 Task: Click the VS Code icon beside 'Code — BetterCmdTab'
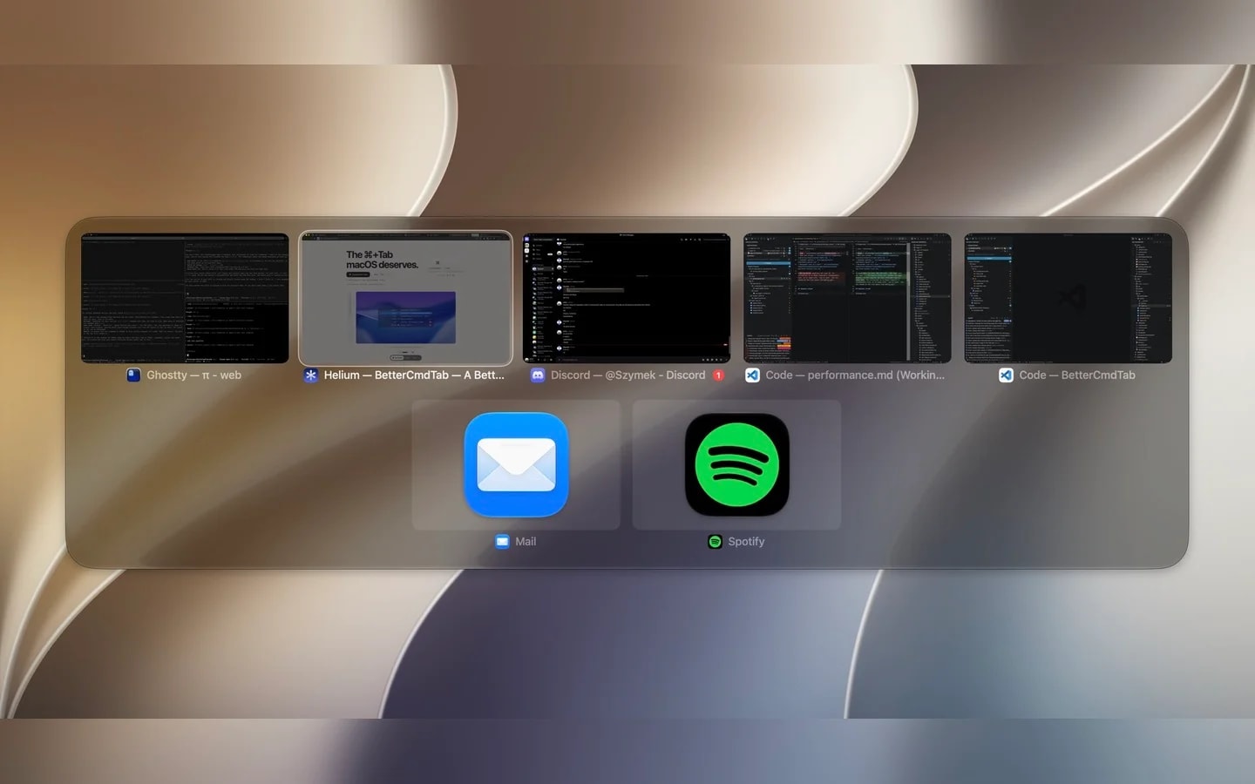coord(1006,375)
